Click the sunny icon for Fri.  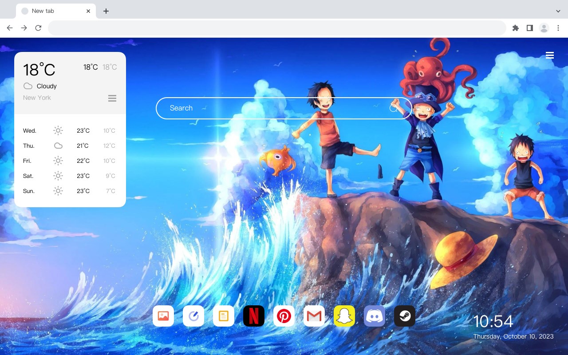click(x=58, y=161)
